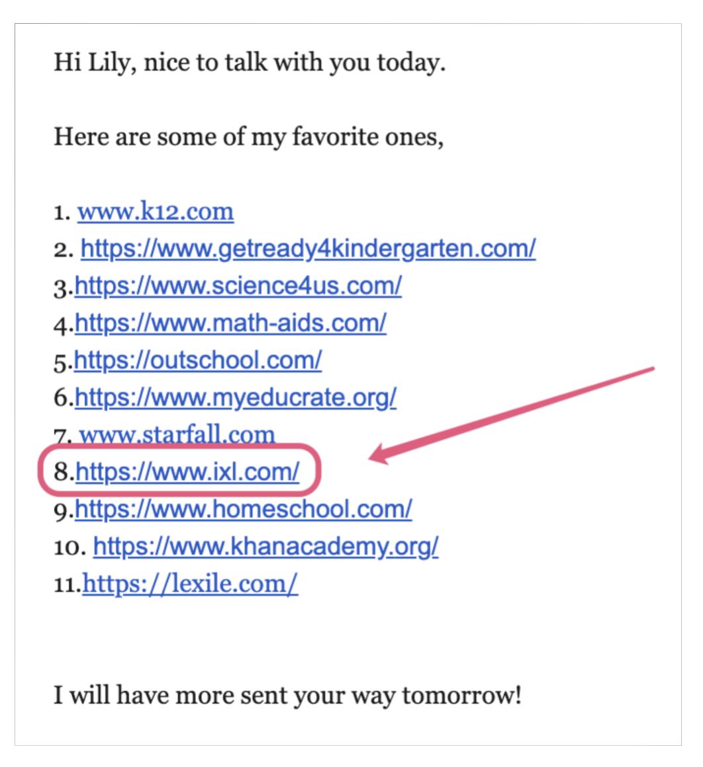The width and height of the screenshot is (703, 767).
Task: Click list number "1." before k12 link
Action: pyautogui.click(x=62, y=213)
